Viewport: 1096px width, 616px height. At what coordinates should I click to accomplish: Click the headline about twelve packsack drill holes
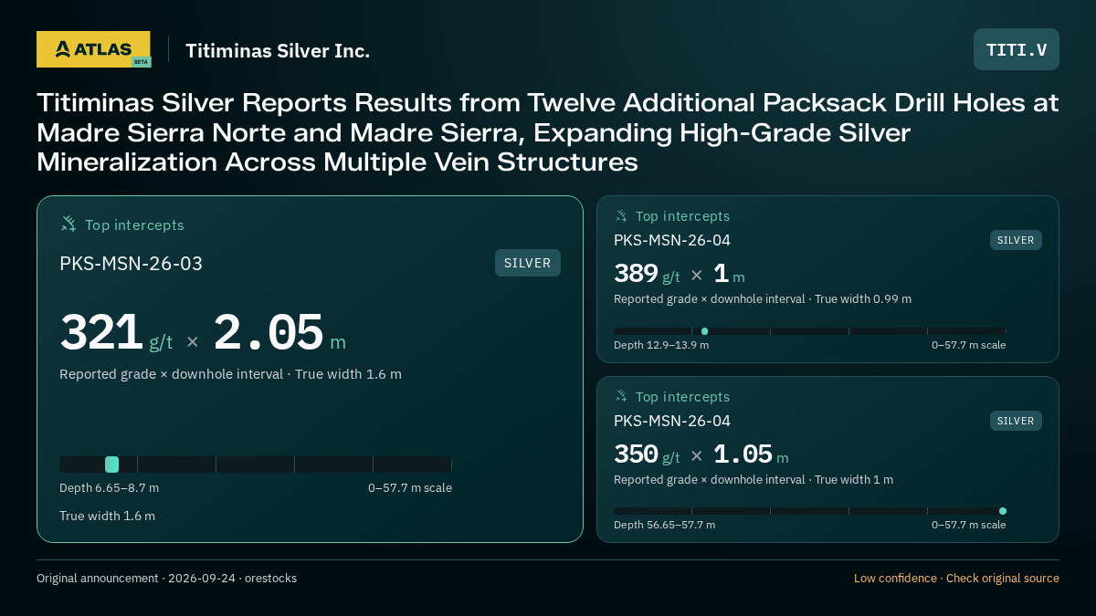pyautogui.click(x=548, y=132)
